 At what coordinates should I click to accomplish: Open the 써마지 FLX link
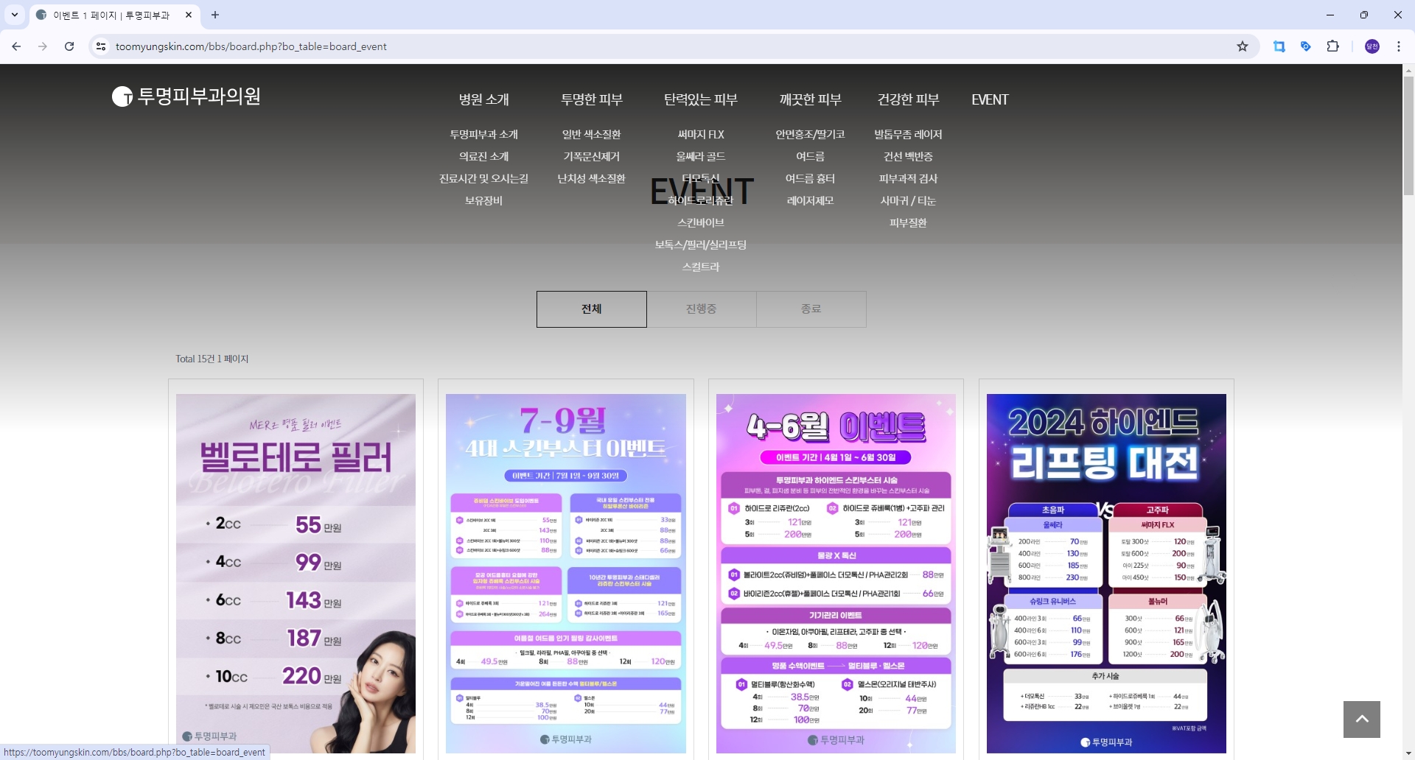tap(700, 134)
